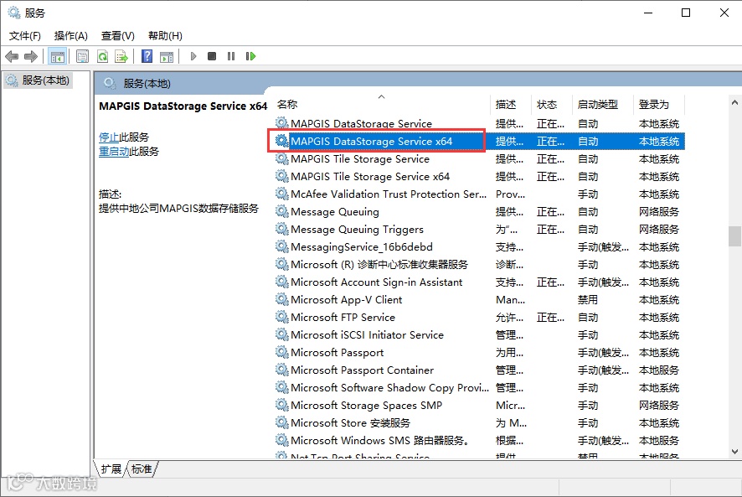The height and width of the screenshot is (497, 742).
Task: Select Microsoft Passport Container row
Action: 479,370
